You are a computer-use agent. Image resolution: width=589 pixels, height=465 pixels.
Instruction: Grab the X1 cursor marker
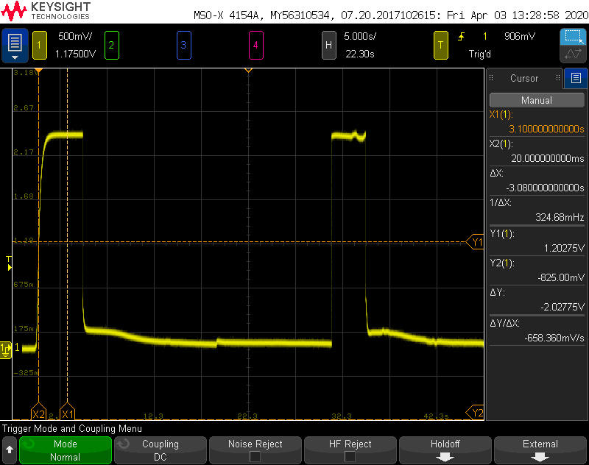(68, 412)
